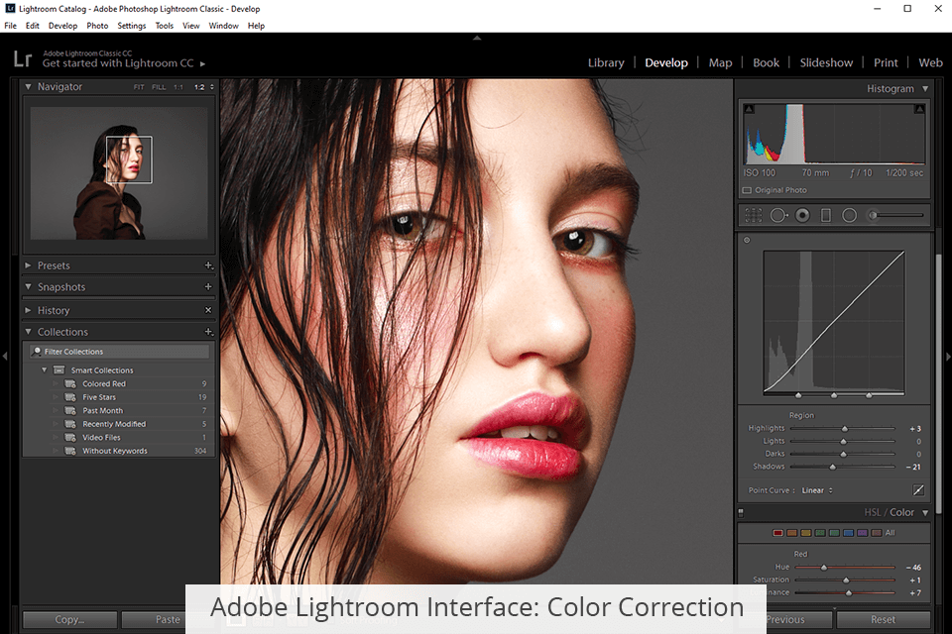The width and height of the screenshot is (952, 634).
Task: Select the Adjustment Brush tool
Action: click(x=896, y=215)
